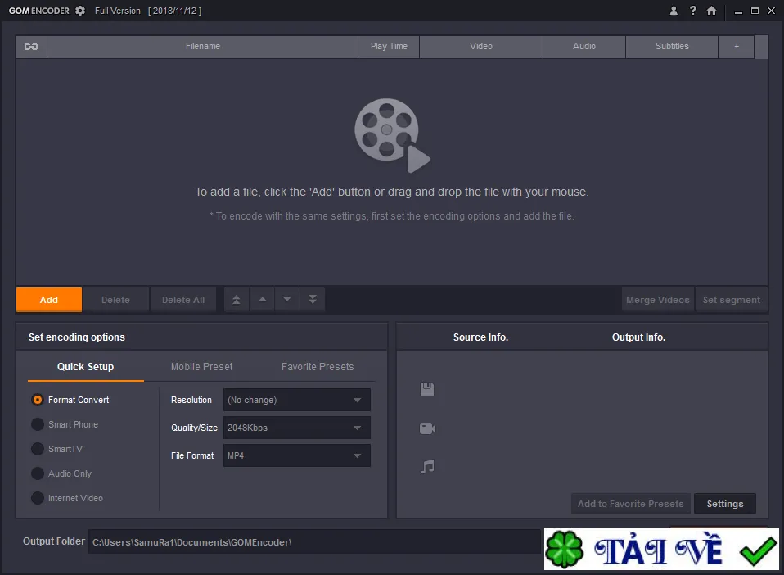Move file to top with double-up arrow

tap(236, 300)
